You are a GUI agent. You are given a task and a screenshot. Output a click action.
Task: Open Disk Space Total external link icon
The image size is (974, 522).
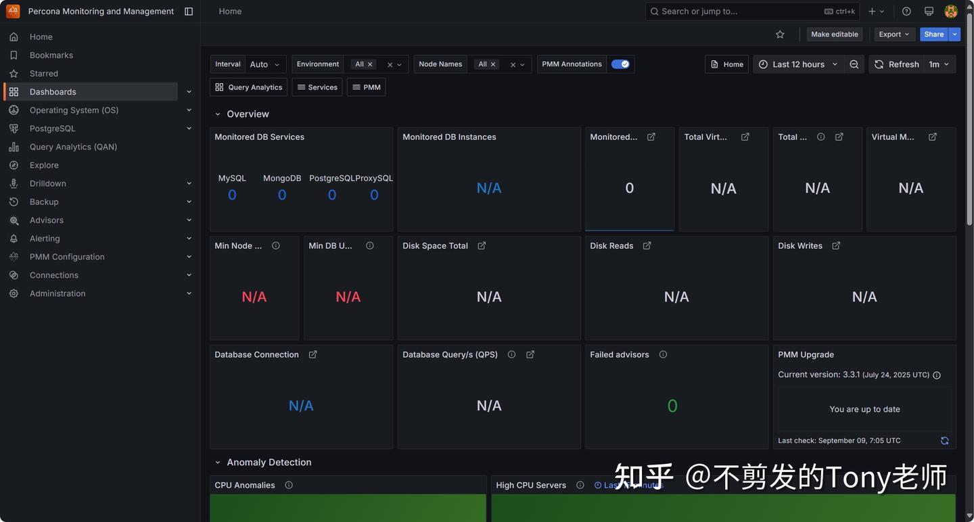[x=482, y=245]
